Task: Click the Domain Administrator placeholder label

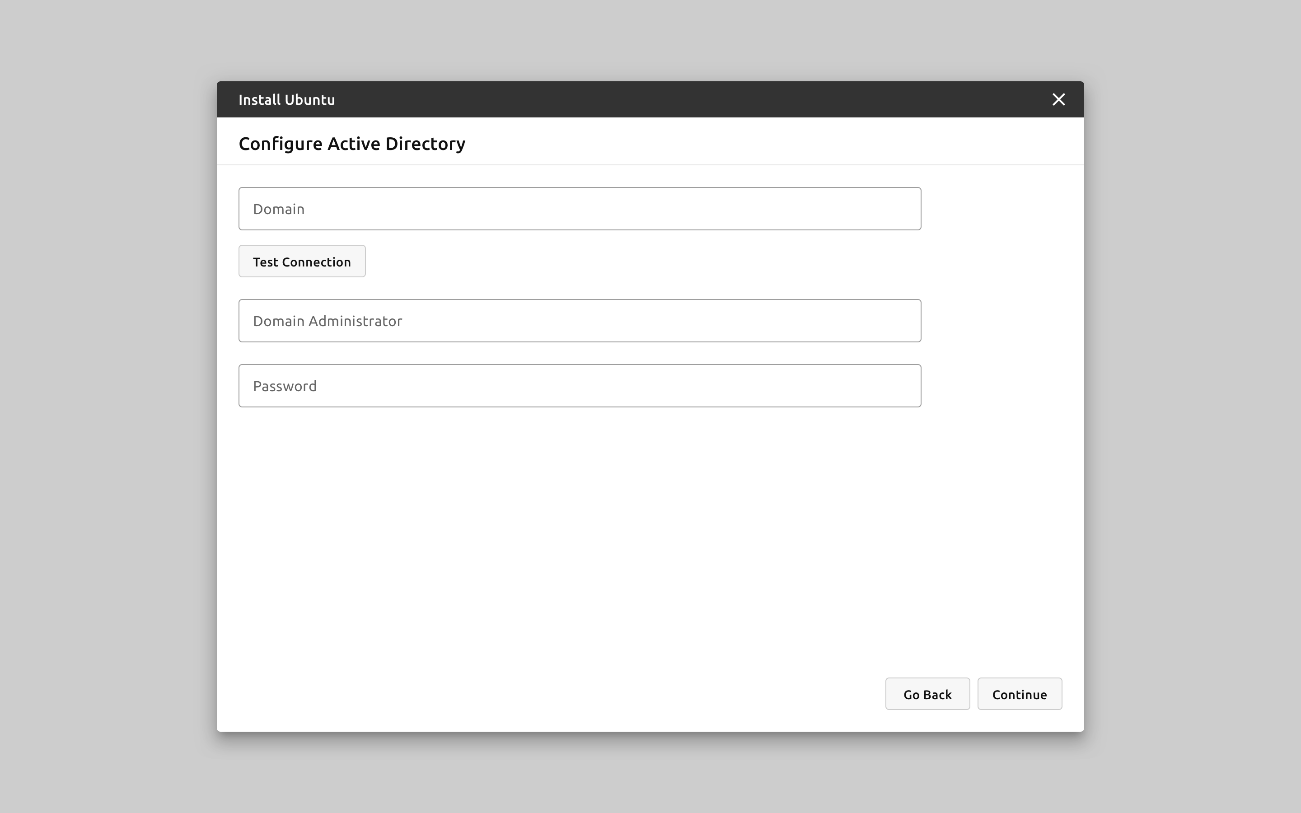Action: 328,321
